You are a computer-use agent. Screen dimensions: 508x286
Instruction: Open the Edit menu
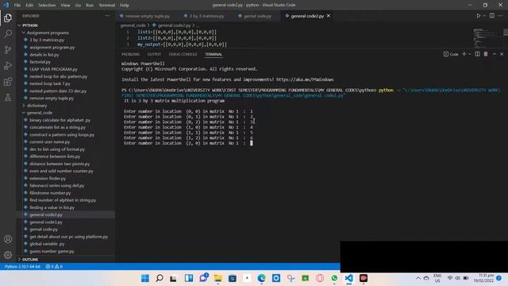29,5
